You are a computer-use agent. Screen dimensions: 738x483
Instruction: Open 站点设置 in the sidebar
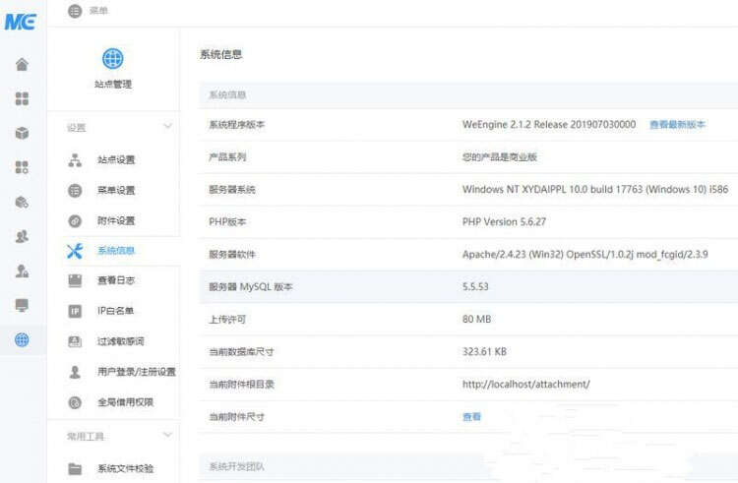click(115, 160)
